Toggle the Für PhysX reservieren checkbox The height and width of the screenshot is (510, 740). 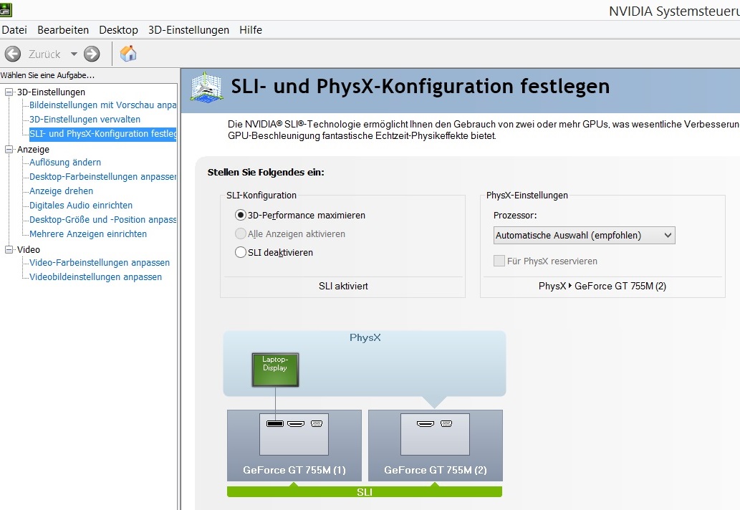click(499, 261)
